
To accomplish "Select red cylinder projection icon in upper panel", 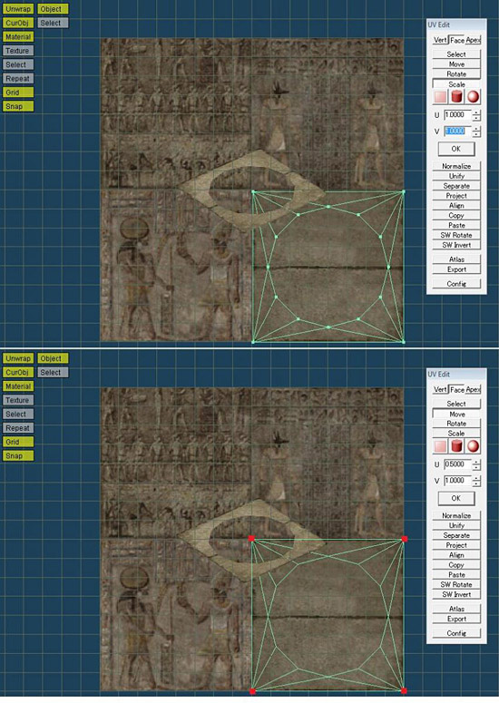I will (456, 97).
